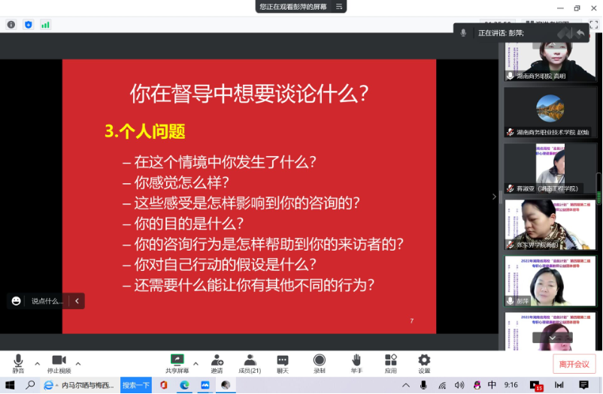This screenshot has width=603, height=394.
Task: Open the screen-share viewing options menu at top
Action: tap(341, 6)
